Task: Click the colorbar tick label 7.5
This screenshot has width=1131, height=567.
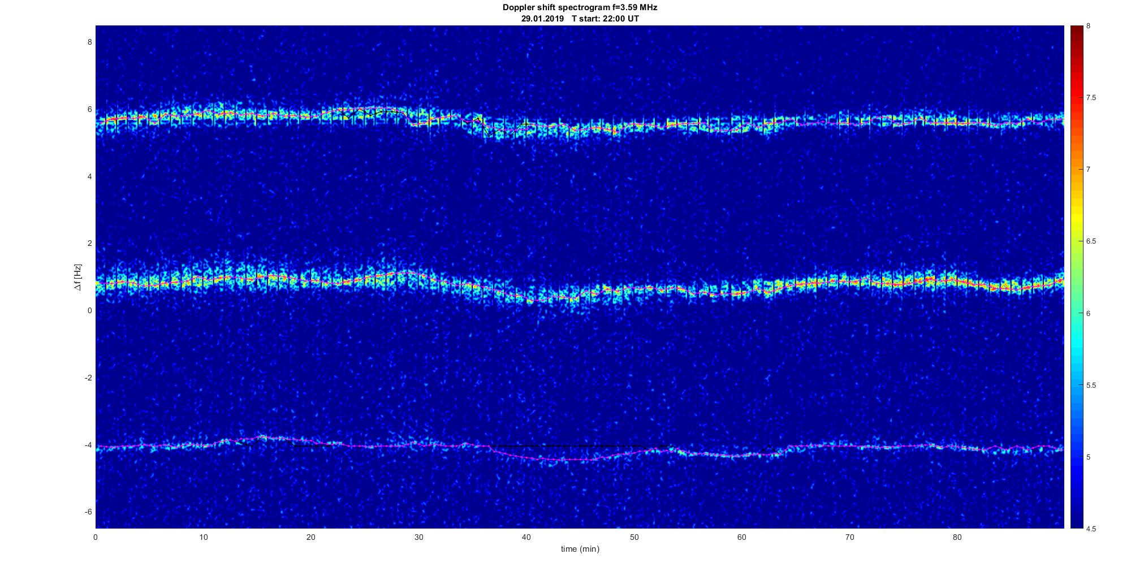Action: click(1091, 98)
